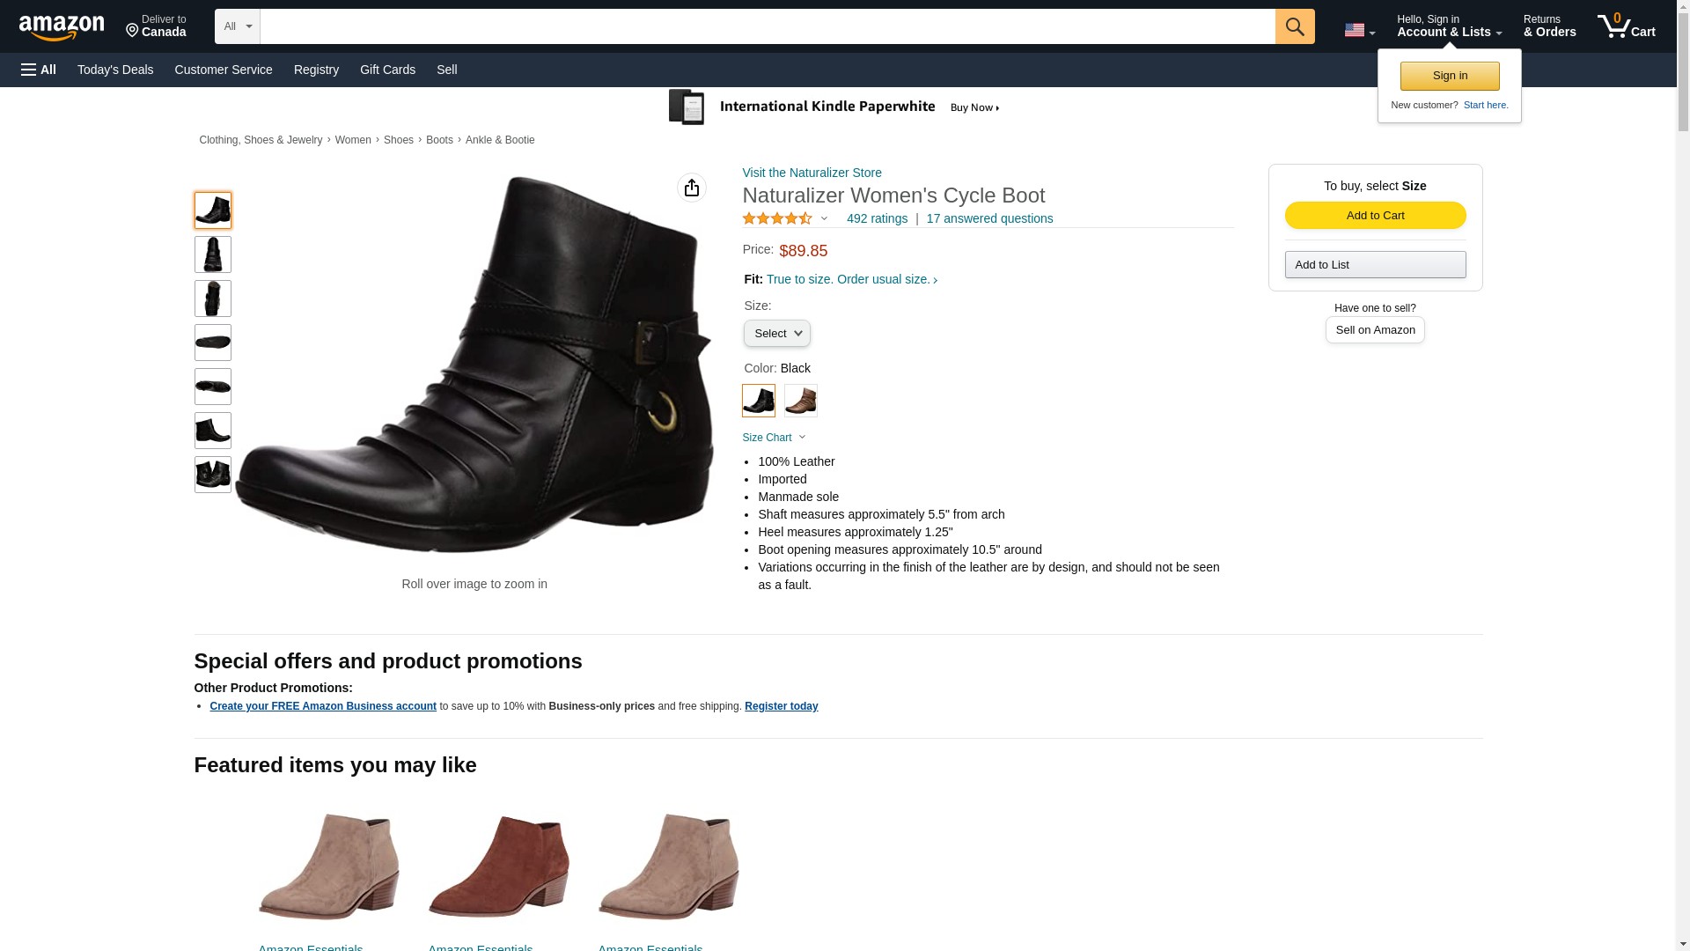This screenshot has height=951, width=1690.
Task: Open the Gift Cards nav item
Action: coord(387,70)
